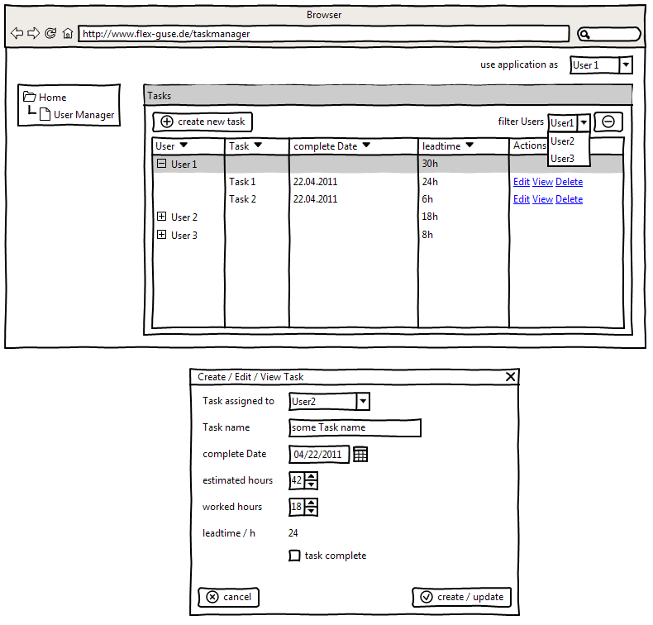
Task: Collapse the User 1 row
Action: (161, 164)
